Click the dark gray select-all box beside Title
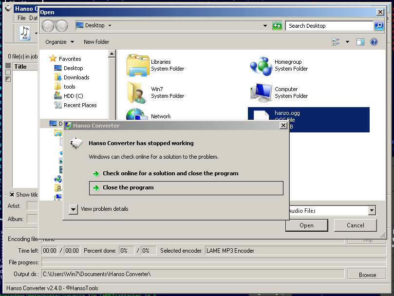 [8, 66]
